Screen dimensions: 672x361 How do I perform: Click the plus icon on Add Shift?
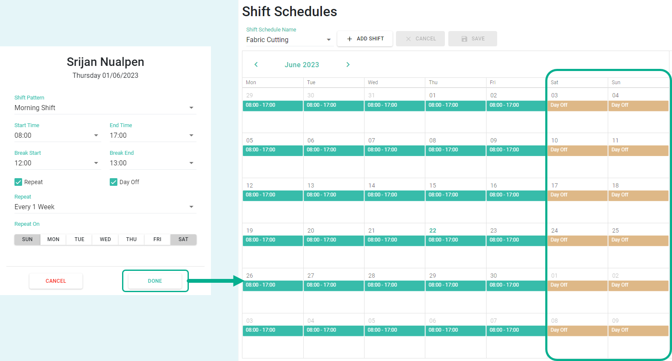350,39
